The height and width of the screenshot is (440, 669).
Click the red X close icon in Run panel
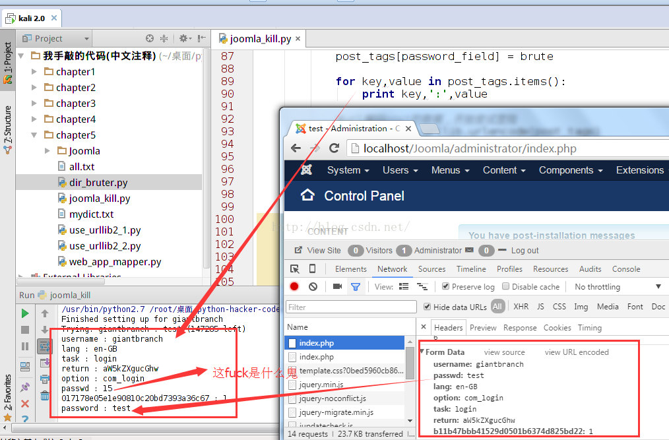point(25,404)
